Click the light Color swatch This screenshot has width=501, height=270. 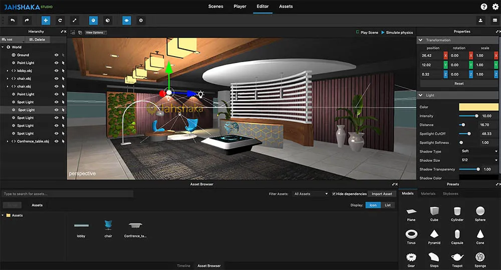tap(478, 107)
